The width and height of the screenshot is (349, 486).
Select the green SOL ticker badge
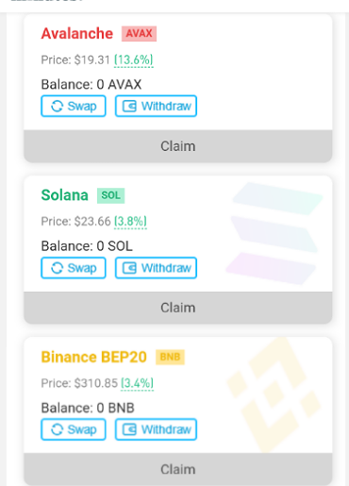click(110, 195)
